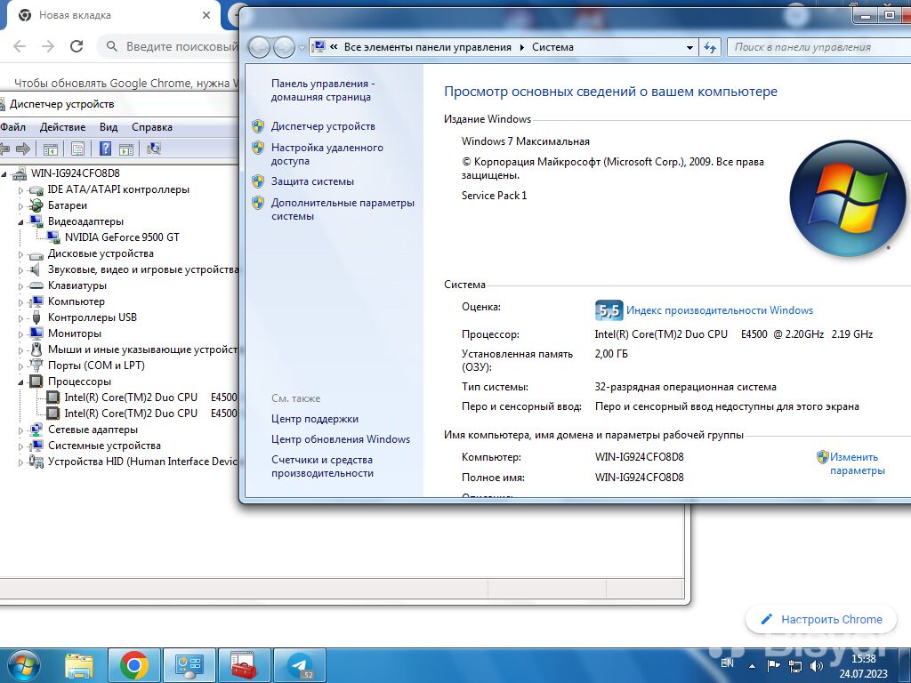Image resolution: width=911 pixels, height=683 pixels.
Task: Collapse the root WIN-IG924CFO8D8 node
Action: click(4, 173)
